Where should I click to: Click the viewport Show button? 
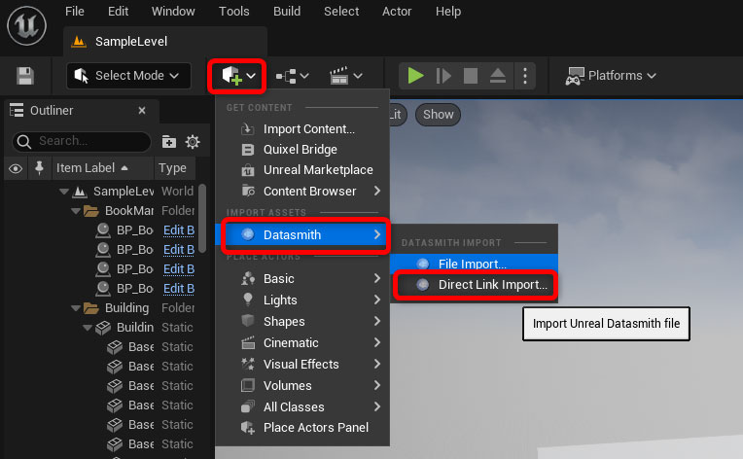[x=438, y=115]
